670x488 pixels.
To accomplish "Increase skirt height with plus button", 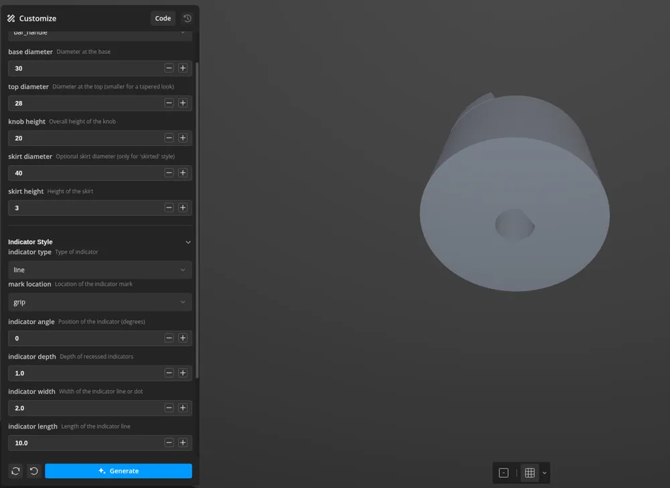I will point(183,208).
